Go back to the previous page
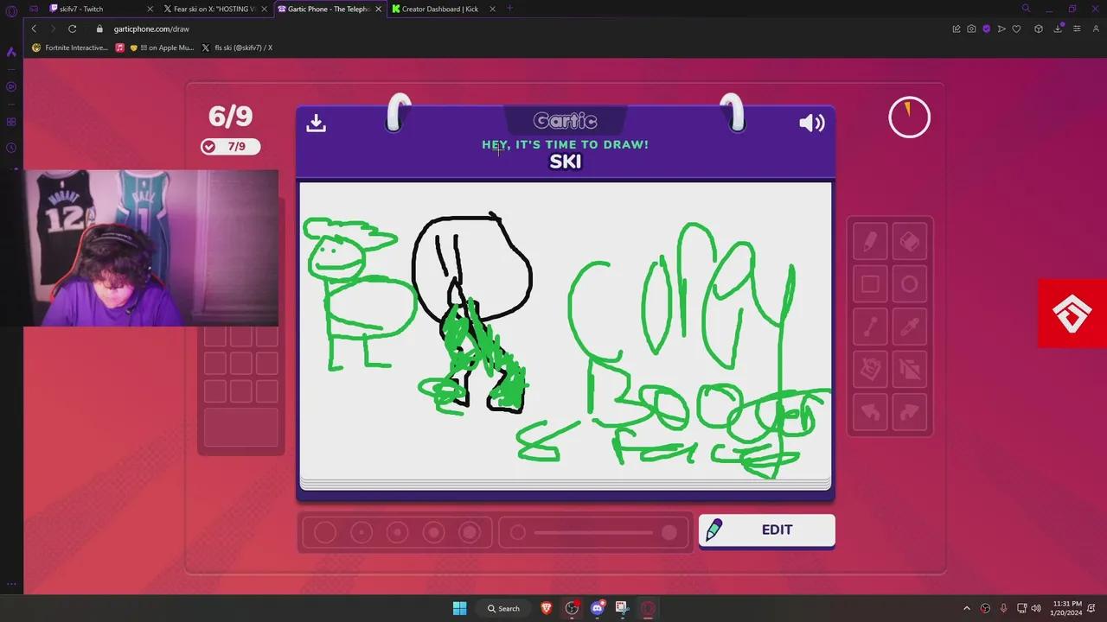Screen dimensions: 1107x622 pyautogui.click(x=34, y=29)
